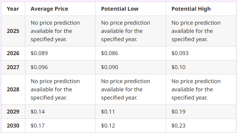Select the 2029 year row label
Viewport: 237px width, 133px height.
point(13,112)
